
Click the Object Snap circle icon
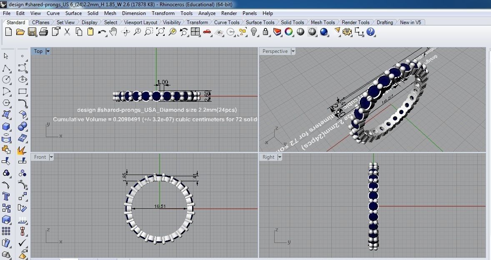pos(231,32)
